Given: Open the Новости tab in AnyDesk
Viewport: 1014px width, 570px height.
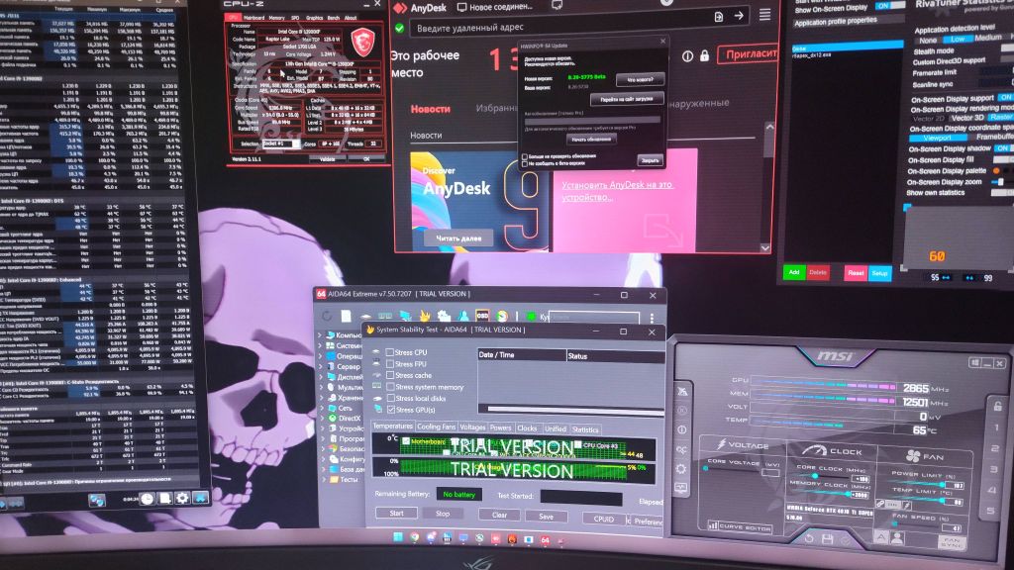Looking at the screenshot, I should click(x=430, y=109).
